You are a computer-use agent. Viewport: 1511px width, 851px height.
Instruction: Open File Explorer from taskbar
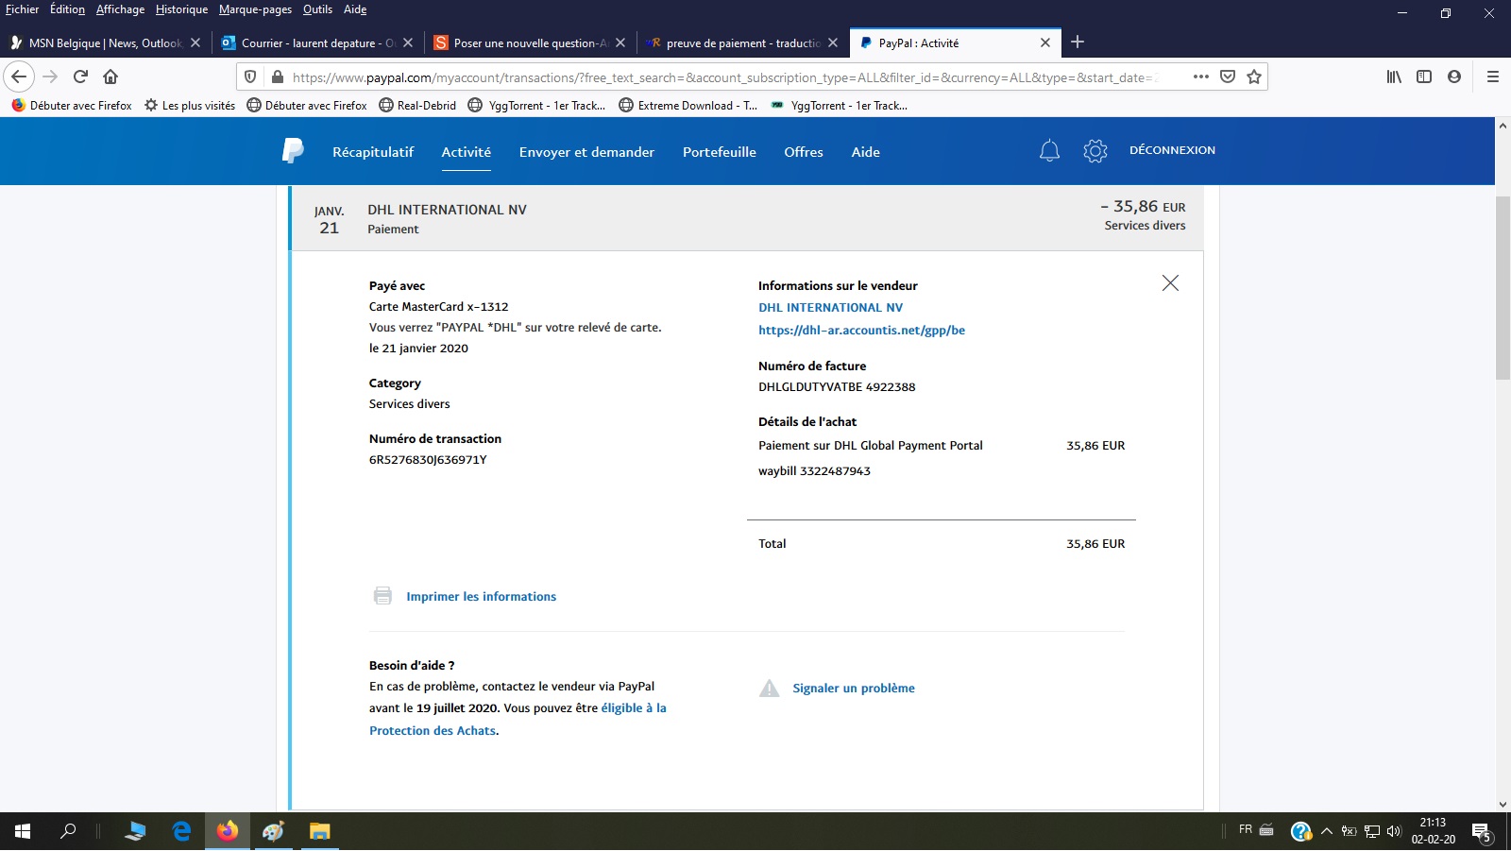(x=319, y=831)
